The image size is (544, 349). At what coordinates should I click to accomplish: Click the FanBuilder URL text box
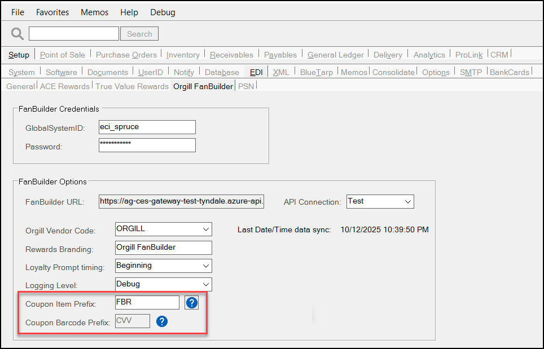[181, 201]
